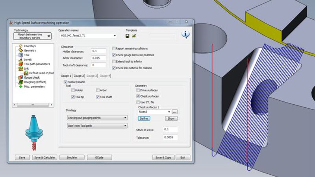
Task: Open Tool path parameters page
Action: [x=37, y=64]
